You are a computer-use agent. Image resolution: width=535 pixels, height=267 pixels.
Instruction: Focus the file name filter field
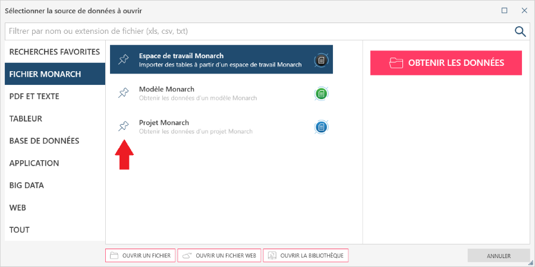(x=256, y=31)
